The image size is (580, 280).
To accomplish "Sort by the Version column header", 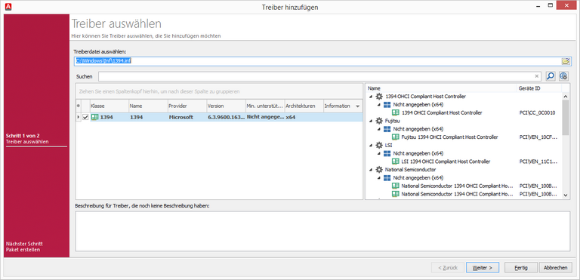I will tap(226, 106).
